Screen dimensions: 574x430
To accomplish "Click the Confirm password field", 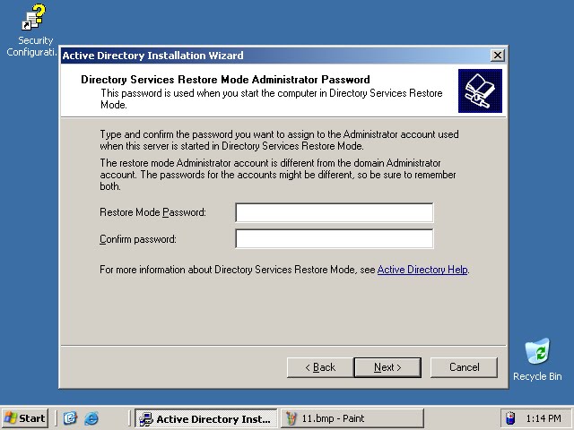I will pos(335,239).
